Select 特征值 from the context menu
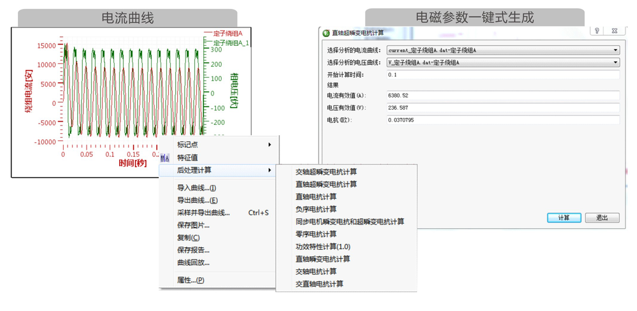The height and width of the screenshot is (311, 637). (187, 157)
